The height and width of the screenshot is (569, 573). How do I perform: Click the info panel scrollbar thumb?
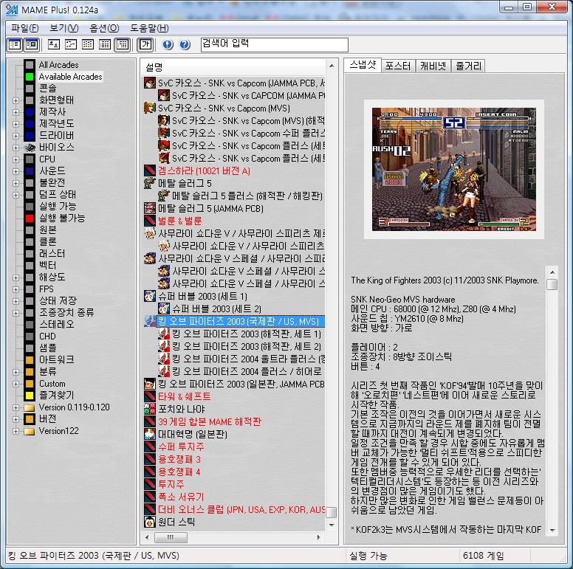coord(552,285)
